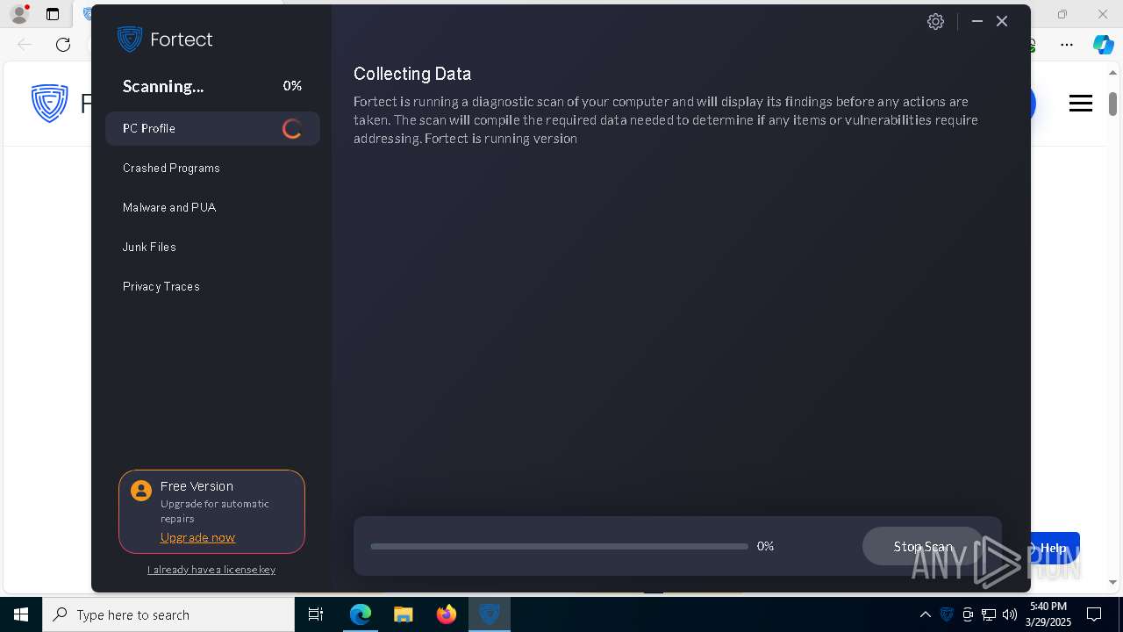Viewport: 1123px width, 632px height.
Task: Click the taskbar search box
Action: pyautogui.click(x=168, y=614)
